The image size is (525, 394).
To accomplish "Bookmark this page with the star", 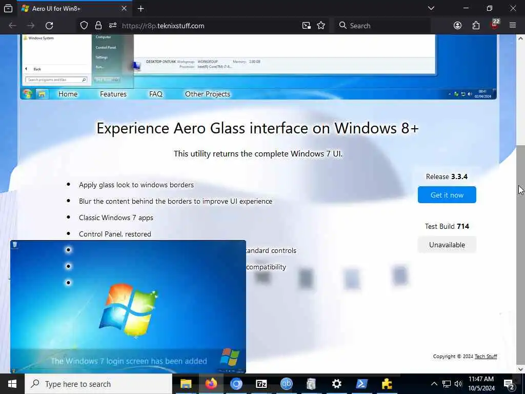I will (x=321, y=26).
